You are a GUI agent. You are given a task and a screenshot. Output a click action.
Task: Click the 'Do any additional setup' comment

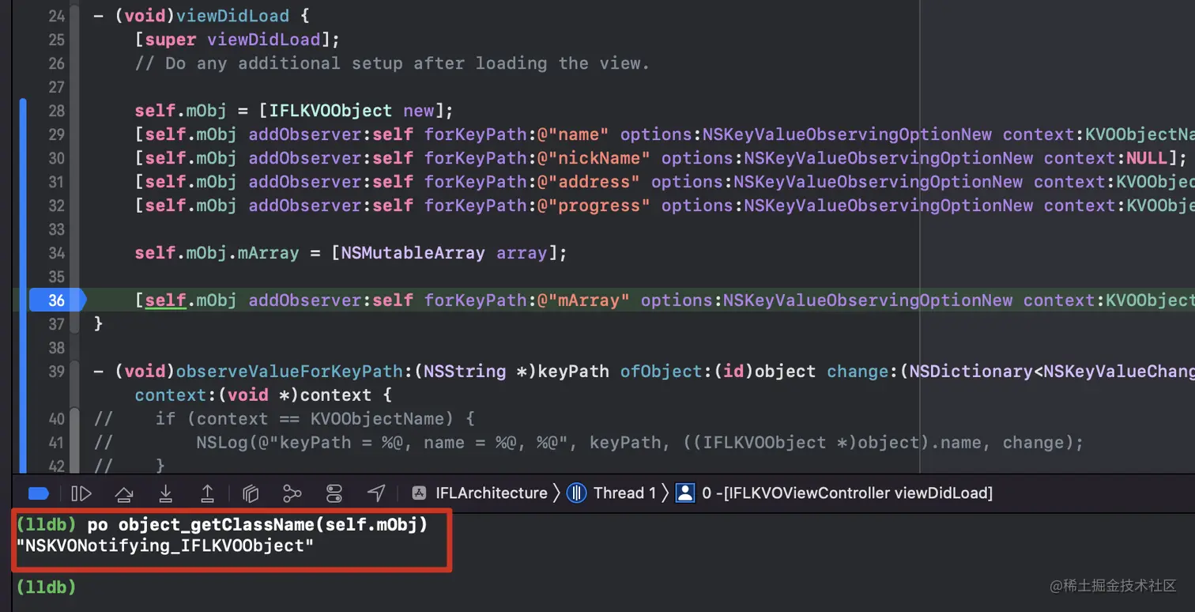(x=392, y=63)
